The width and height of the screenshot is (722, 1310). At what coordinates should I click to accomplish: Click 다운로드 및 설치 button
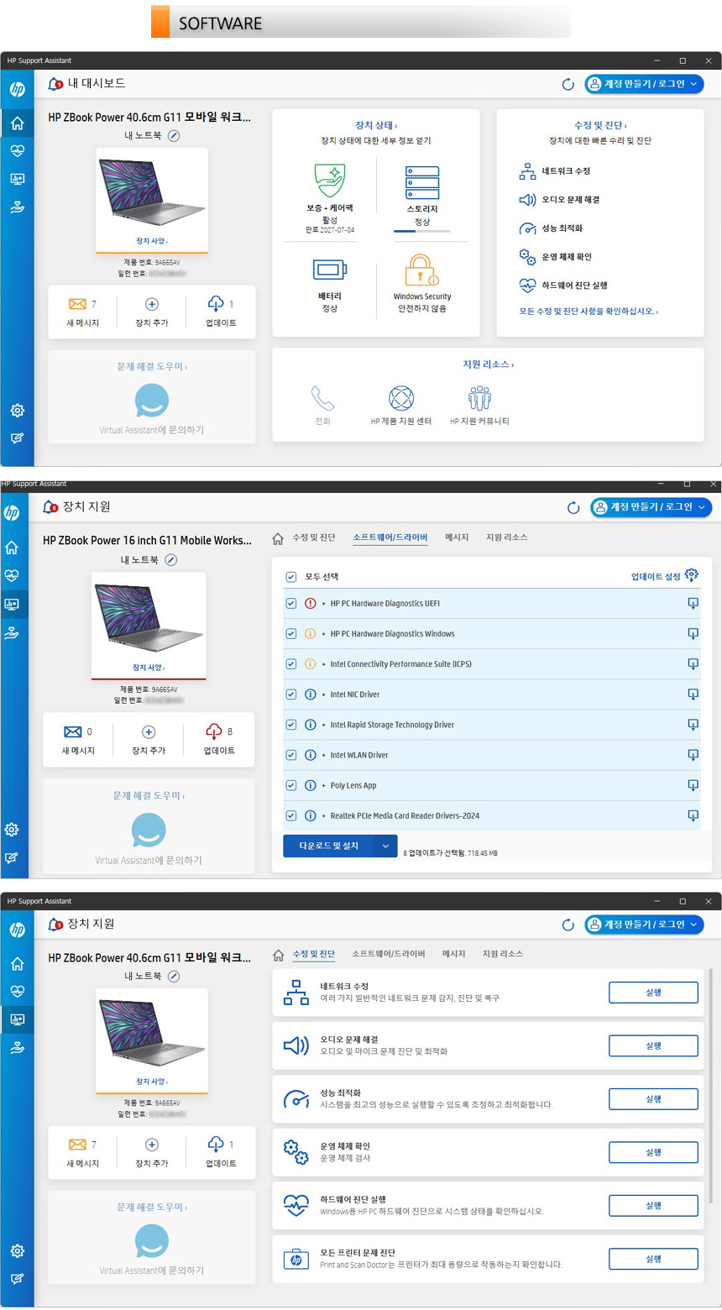pyautogui.click(x=328, y=846)
